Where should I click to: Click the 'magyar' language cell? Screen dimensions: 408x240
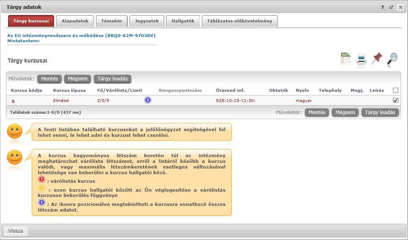pos(303,101)
